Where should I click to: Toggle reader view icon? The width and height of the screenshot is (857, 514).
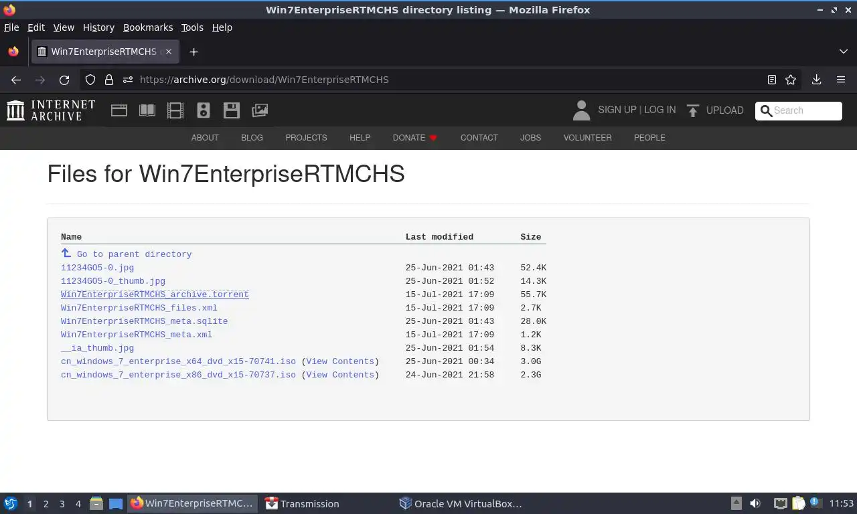(772, 80)
